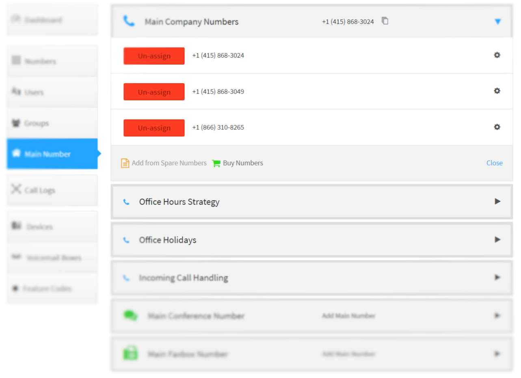
Task: Un-assign the number +1 (866) 310-8265
Action: 154,128
